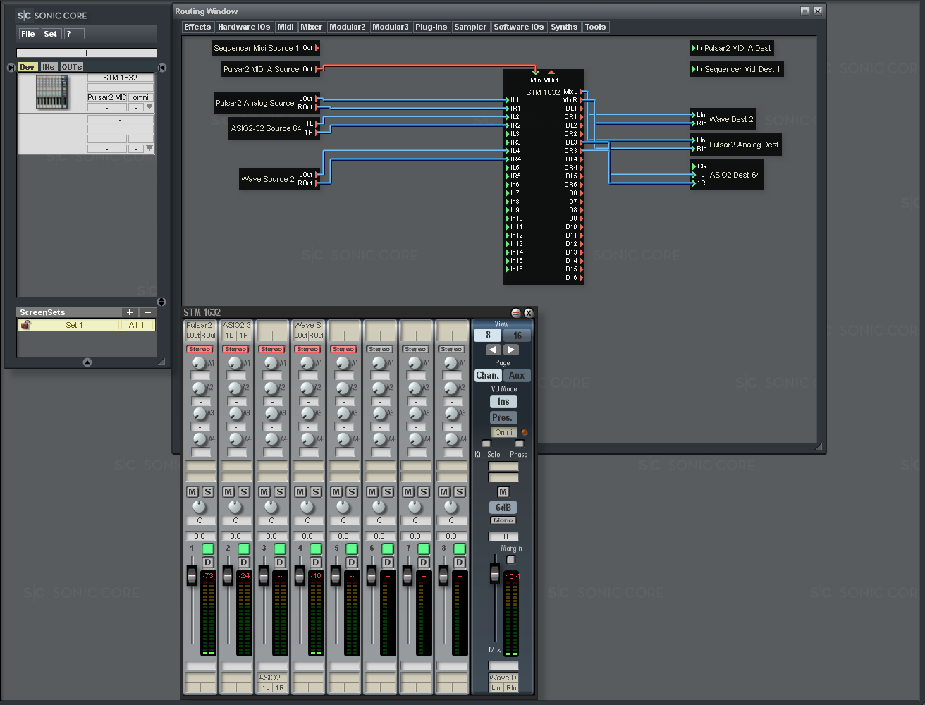
Task: Toggle the D button on channel 5
Action: 351,562
